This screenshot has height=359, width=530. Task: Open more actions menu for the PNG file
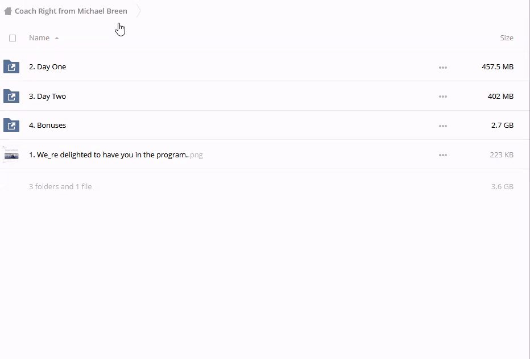[x=443, y=155]
